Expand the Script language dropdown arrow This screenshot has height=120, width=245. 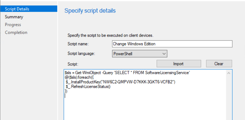[164, 53]
